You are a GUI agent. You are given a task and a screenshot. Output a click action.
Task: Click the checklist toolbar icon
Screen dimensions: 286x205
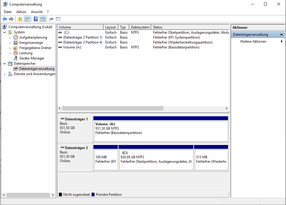[58, 19]
